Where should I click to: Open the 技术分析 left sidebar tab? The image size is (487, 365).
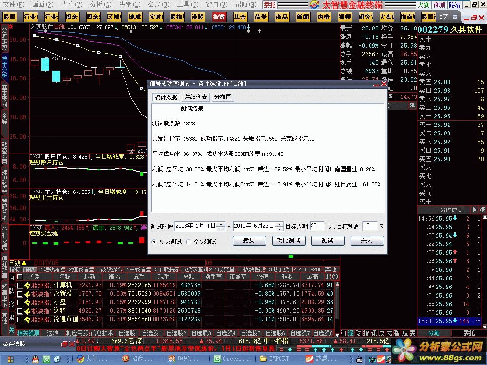coord(4,67)
